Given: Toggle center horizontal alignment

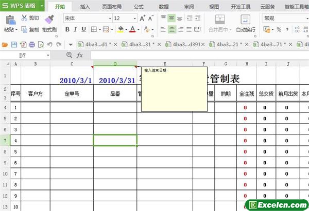Looking at the screenshot, I should [x=172, y=29].
